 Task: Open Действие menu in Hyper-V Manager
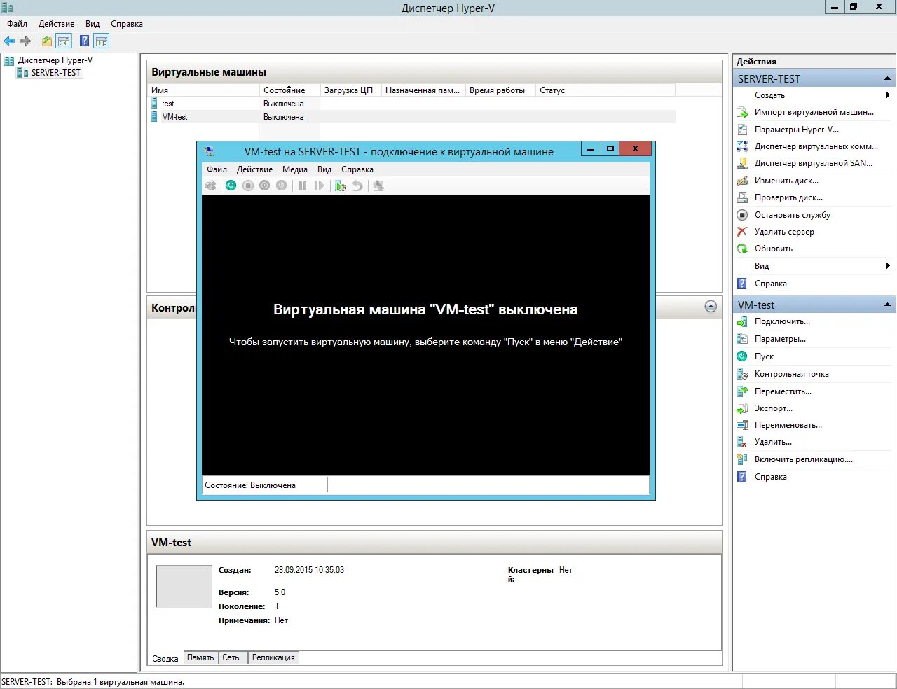click(56, 24)
